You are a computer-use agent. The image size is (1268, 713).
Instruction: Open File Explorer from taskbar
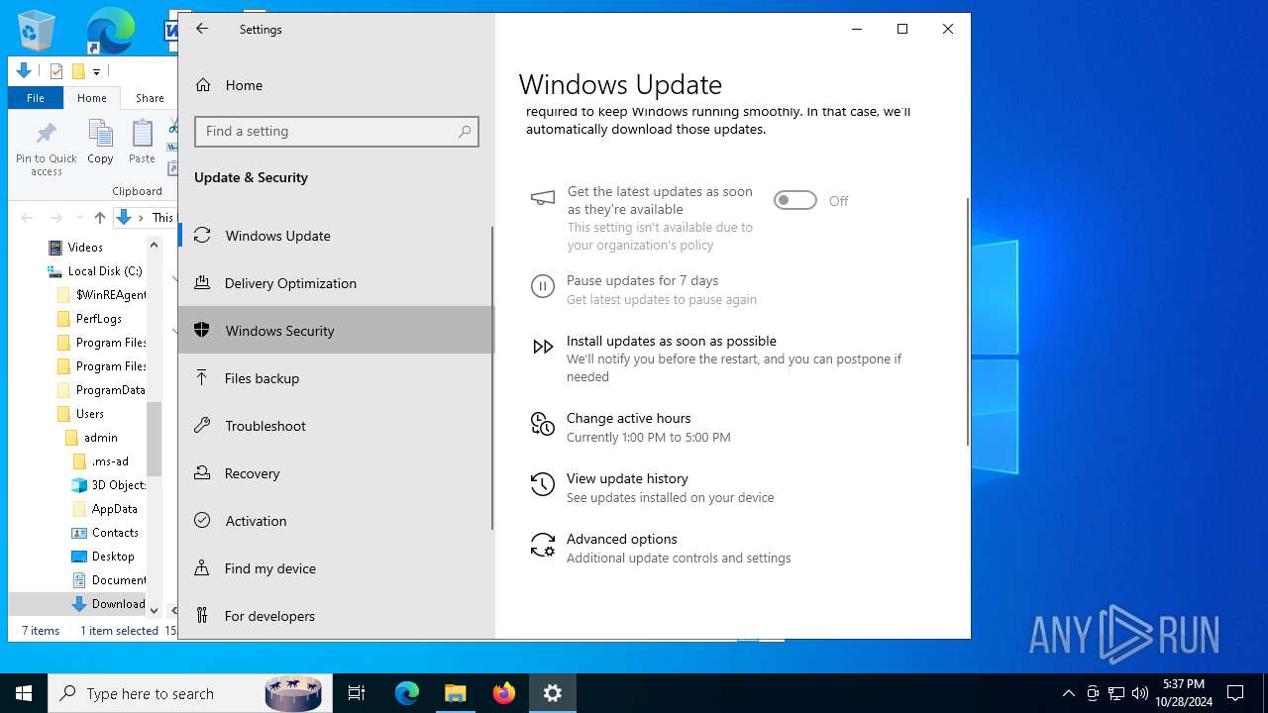click(x=455, y=693)
